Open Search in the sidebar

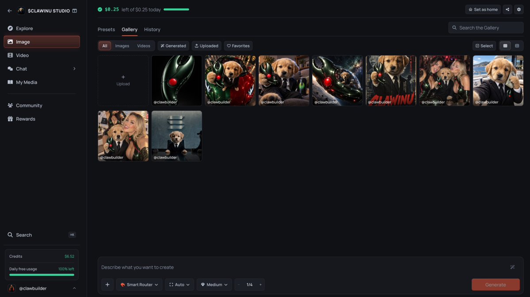42,235
